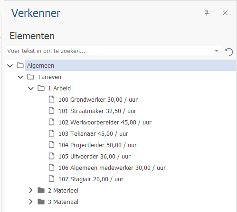The width and height of the screenshot is (237, 212).
Task: Select '103 Tekenaar 45,00 / uur'
Action: (94, 134)
